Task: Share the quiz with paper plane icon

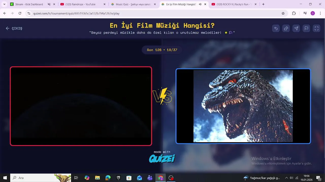Action: [x=296, y=28]
